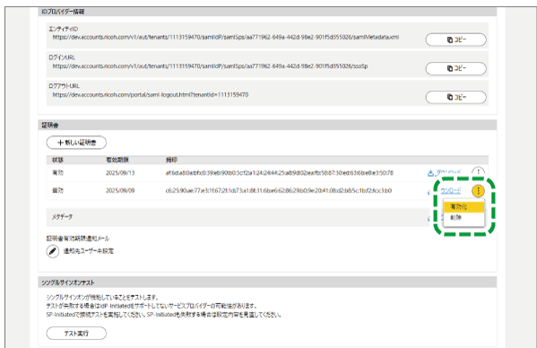Viewport: 537px width, 348px height.
Task: Click the 通知先ユーザー未設定 text
Action: tap(89, 251)
